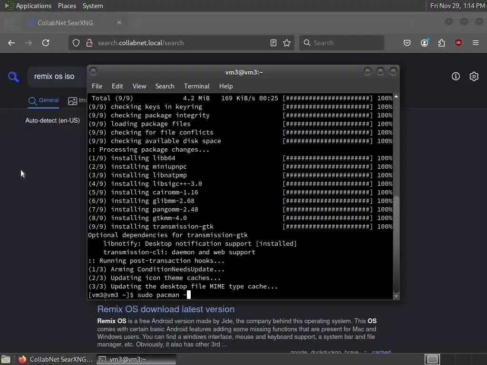Open the tracking protection shield icon
This screenshot has height=365, width=487.
point(76,43)
